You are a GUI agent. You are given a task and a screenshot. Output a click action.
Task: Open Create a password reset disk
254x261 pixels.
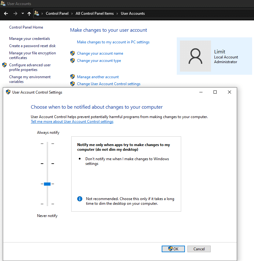32,46
